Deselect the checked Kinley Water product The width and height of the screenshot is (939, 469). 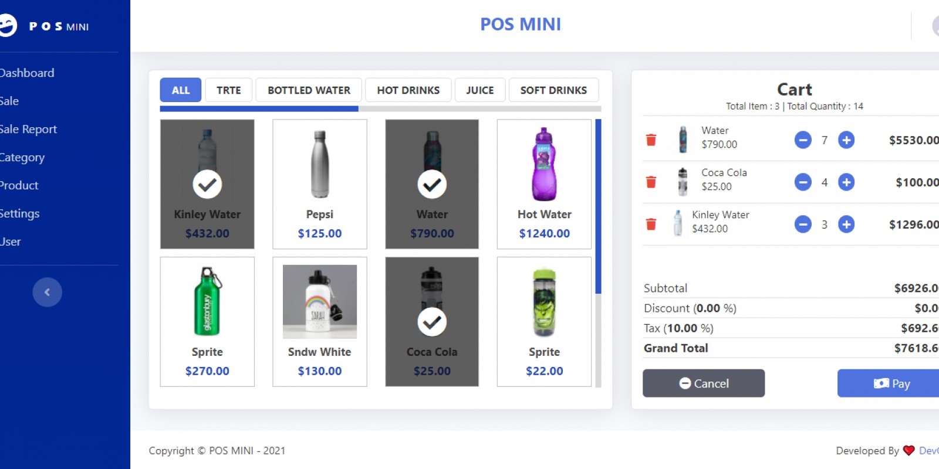point(207,184)
